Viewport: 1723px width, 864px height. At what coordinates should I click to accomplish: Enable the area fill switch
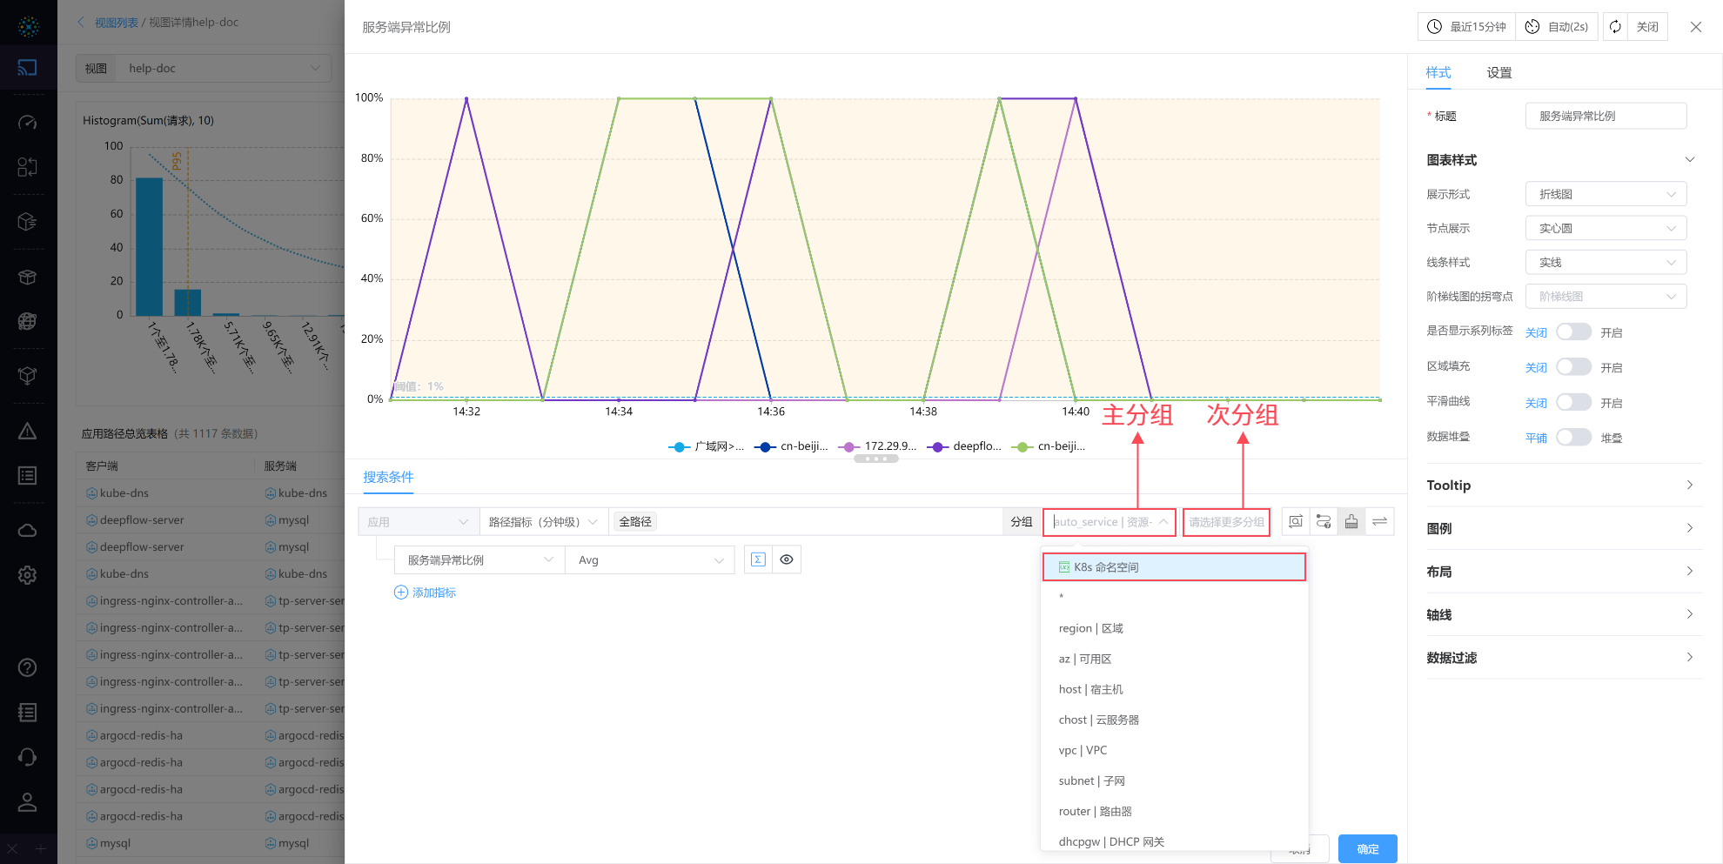[x=1572, y=367]
